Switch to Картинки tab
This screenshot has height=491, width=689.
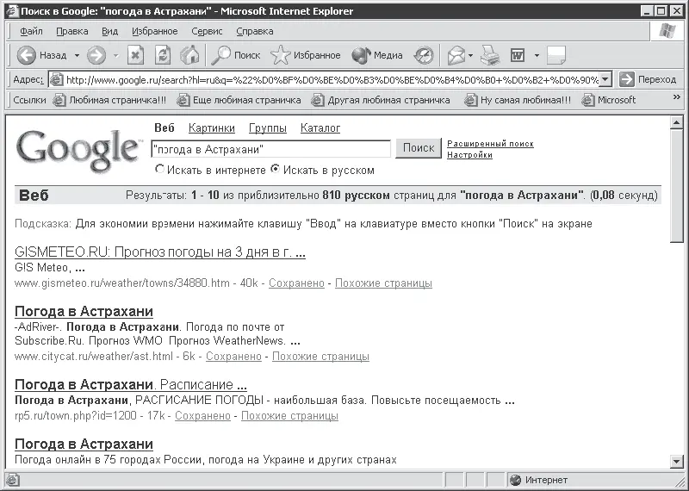212,127
